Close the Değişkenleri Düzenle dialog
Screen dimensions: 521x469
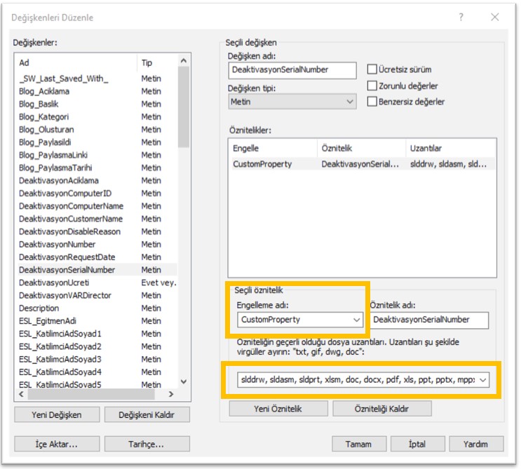point(495,17)
